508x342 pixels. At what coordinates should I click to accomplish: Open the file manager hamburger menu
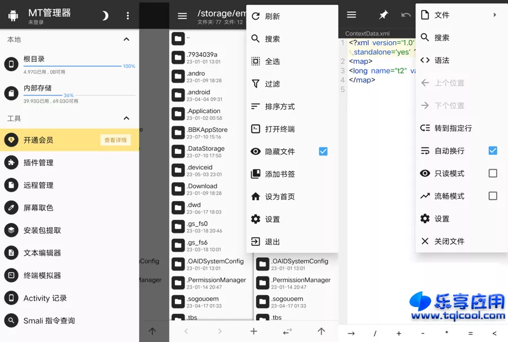coord(182,16)
